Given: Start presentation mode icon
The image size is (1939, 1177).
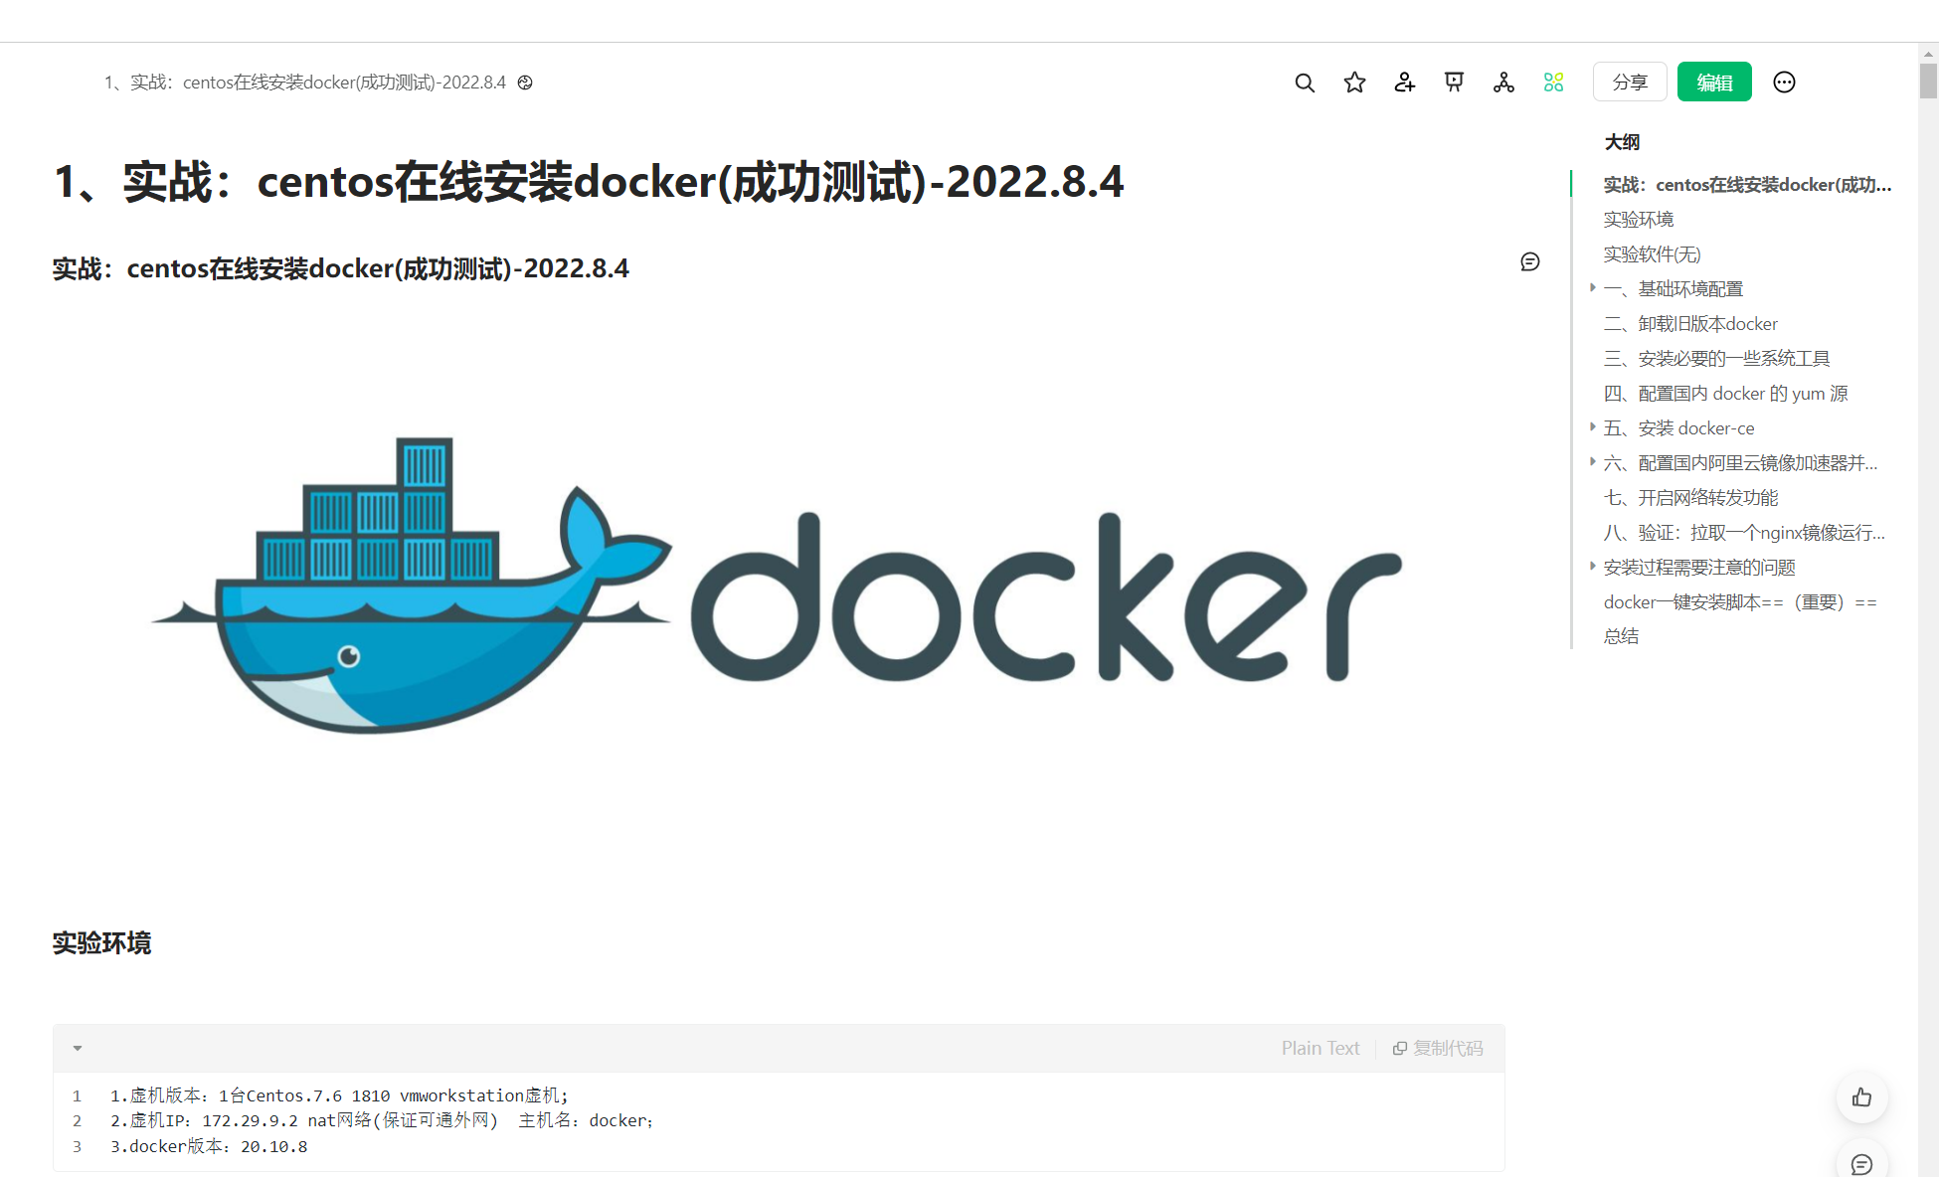Looking at the screenshot, I should (1454, 83).
